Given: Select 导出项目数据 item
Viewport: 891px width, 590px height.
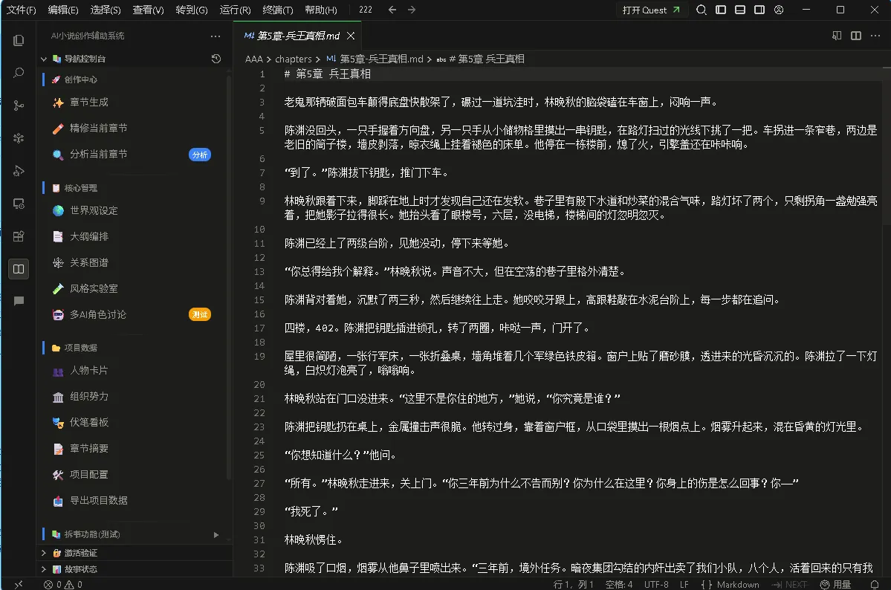Looking at the screenshot, I should pyautogui.click(x=98, y=501).
